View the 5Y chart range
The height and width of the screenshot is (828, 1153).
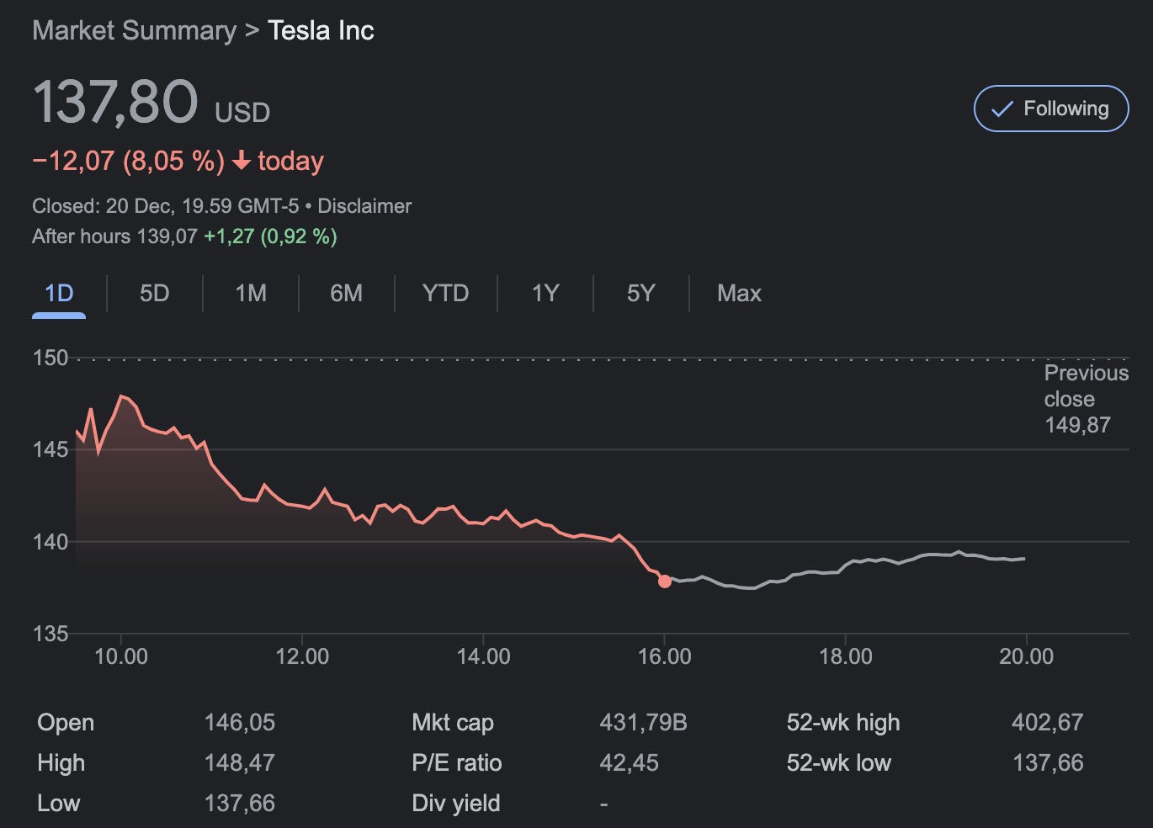point(640,293)
